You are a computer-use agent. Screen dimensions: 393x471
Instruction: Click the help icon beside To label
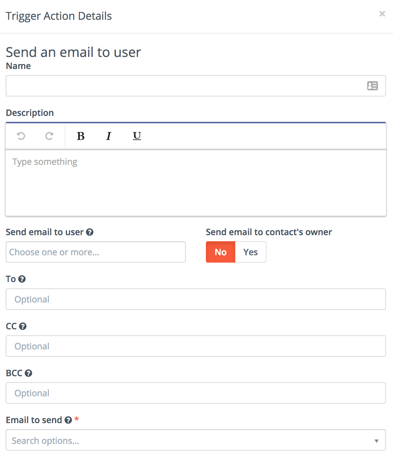[22, 279]
